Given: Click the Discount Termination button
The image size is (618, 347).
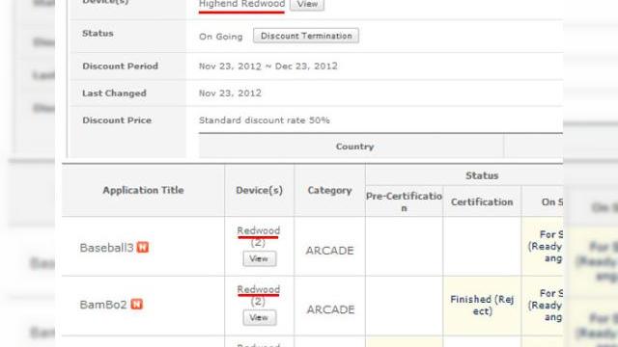Looking at the screenshot, I should click(306, 36).
